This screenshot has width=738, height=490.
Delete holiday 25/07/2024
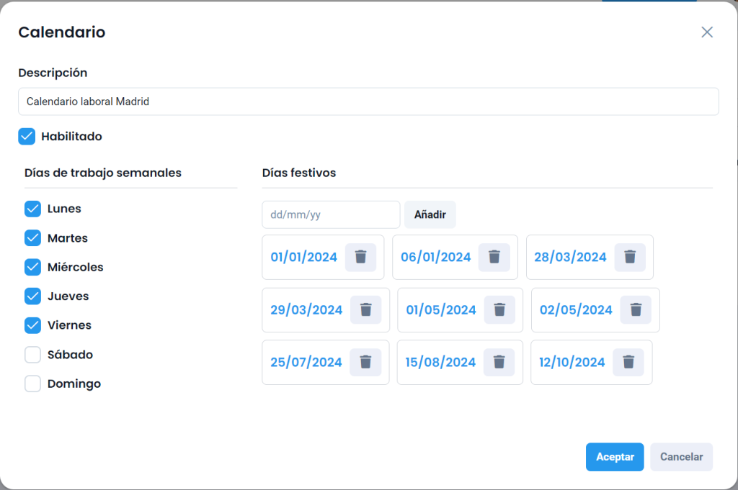point(365,362)
